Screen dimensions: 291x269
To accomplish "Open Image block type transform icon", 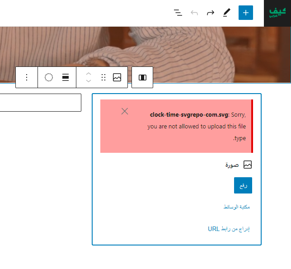I will (x=117, y=77).
